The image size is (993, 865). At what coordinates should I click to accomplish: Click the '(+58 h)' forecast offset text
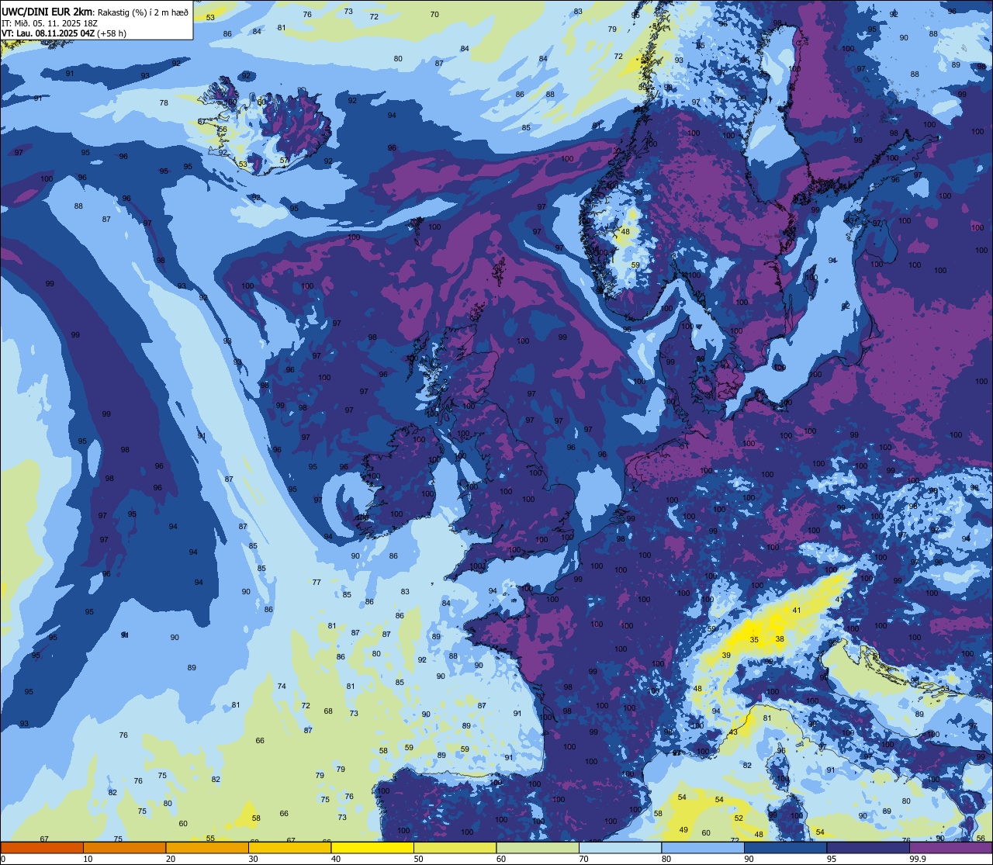111,33
